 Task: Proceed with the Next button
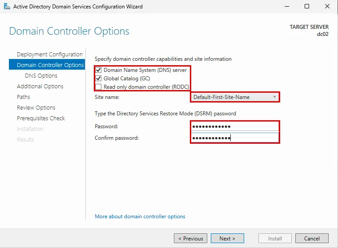(x=227, y=238)
